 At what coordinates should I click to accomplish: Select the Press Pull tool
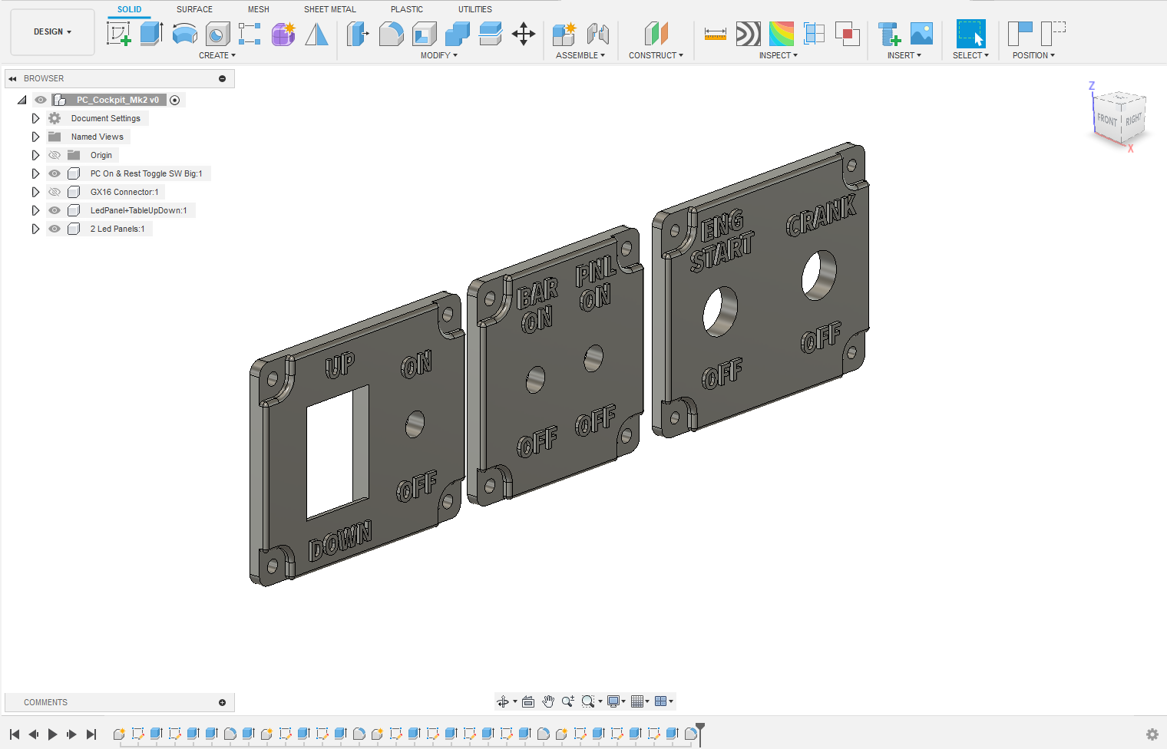coord(358,34)
